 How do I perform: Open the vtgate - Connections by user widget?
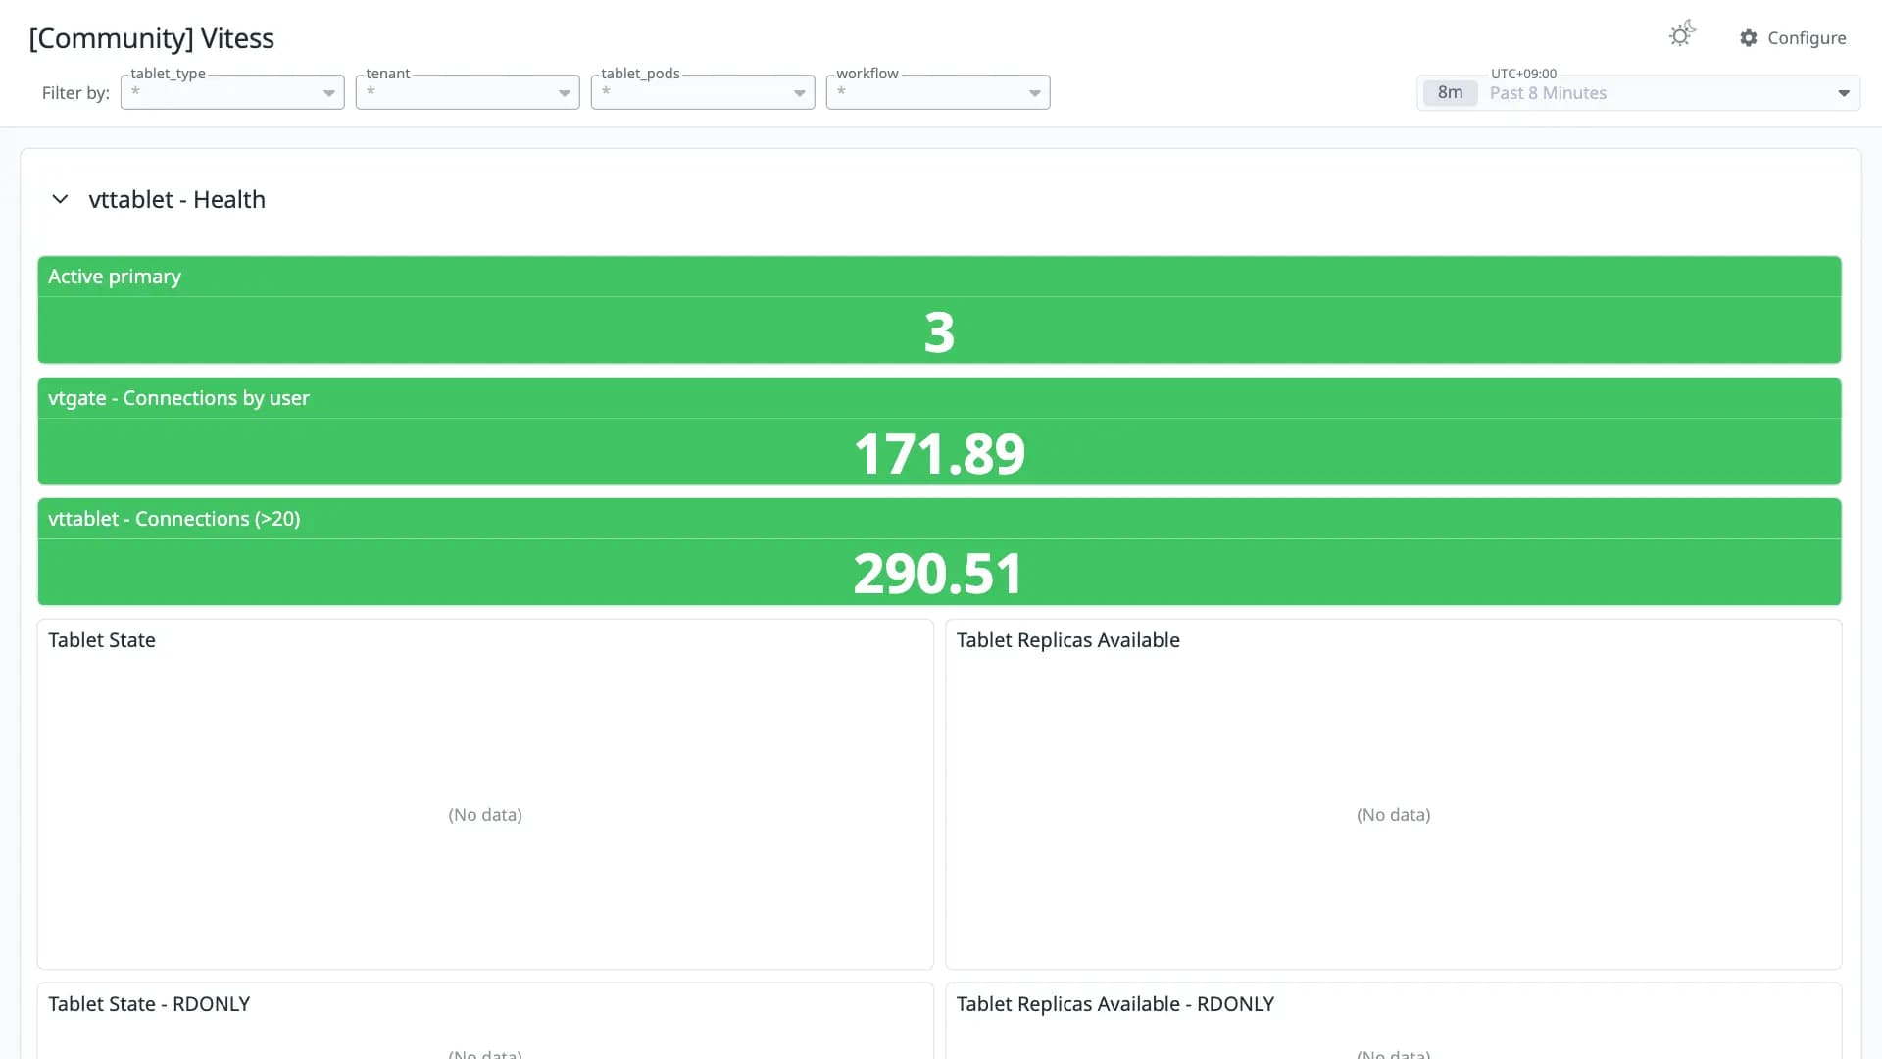click(x=939, y=431)
